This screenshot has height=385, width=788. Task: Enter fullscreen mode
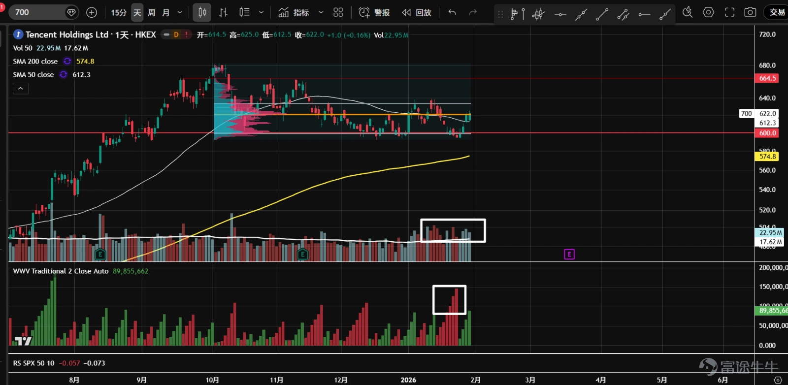click(x=729, y=12)
